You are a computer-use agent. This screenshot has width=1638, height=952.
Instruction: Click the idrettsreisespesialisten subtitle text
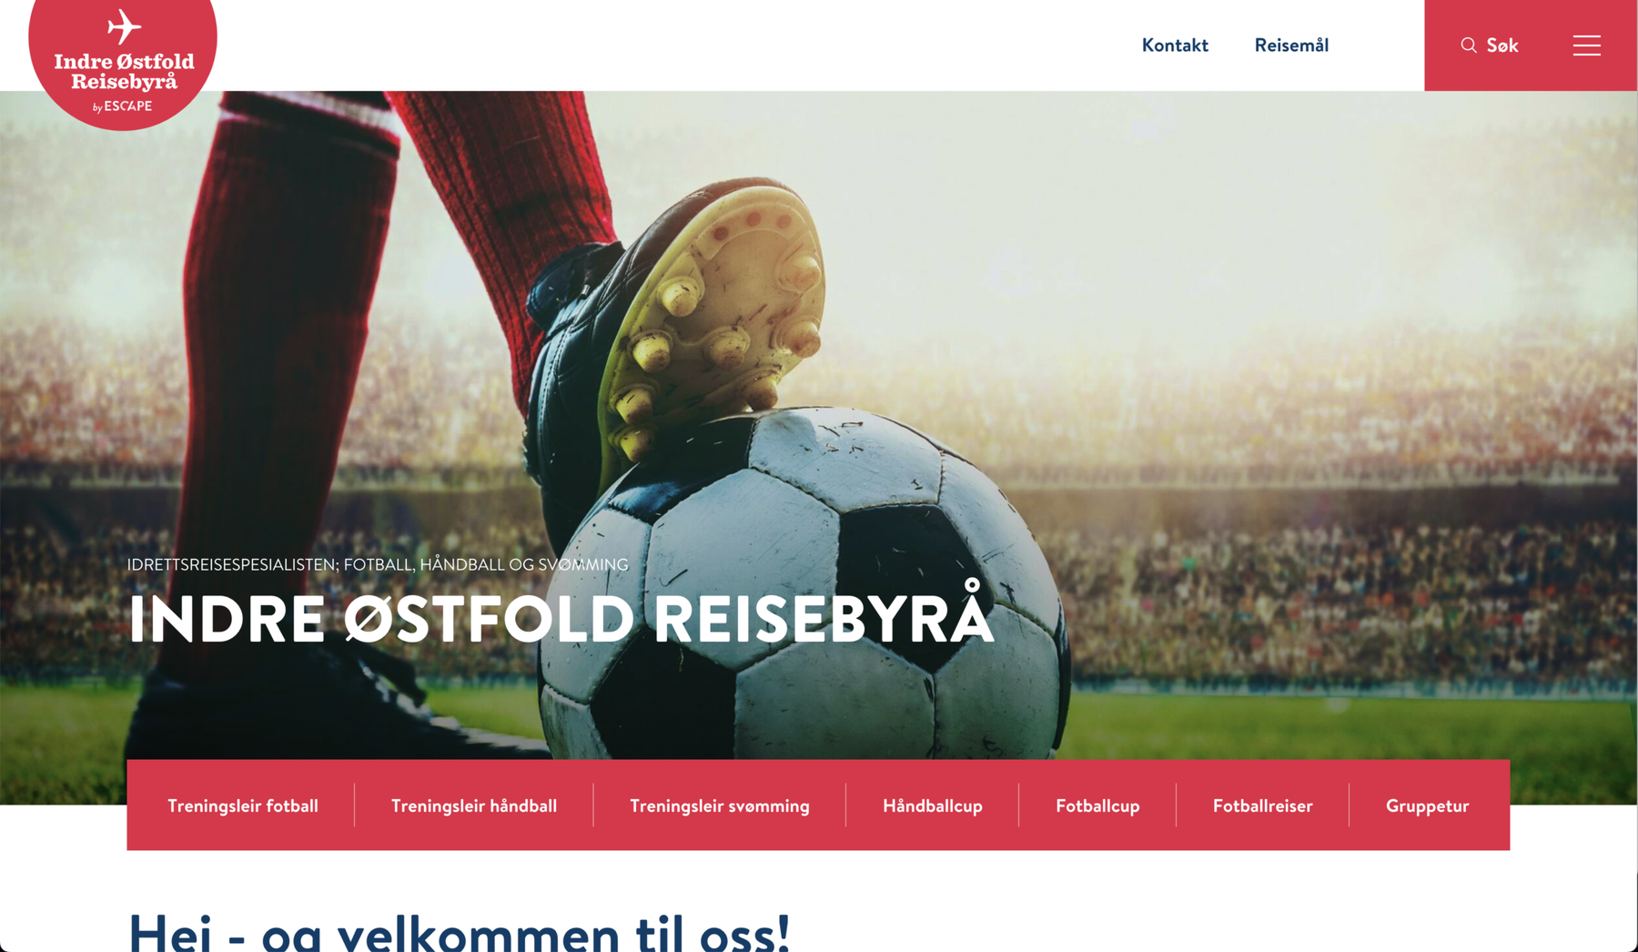(x=378, y=564)
